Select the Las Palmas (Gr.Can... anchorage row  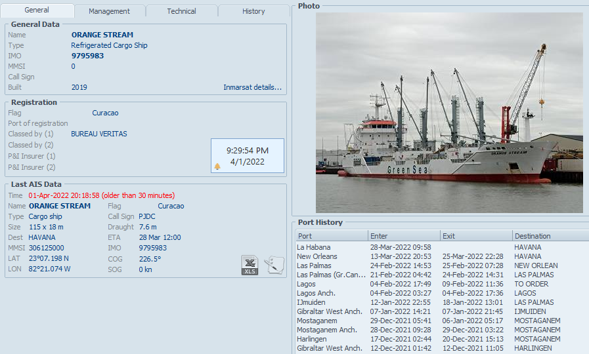pyautogui.click(x=442, y=275)
